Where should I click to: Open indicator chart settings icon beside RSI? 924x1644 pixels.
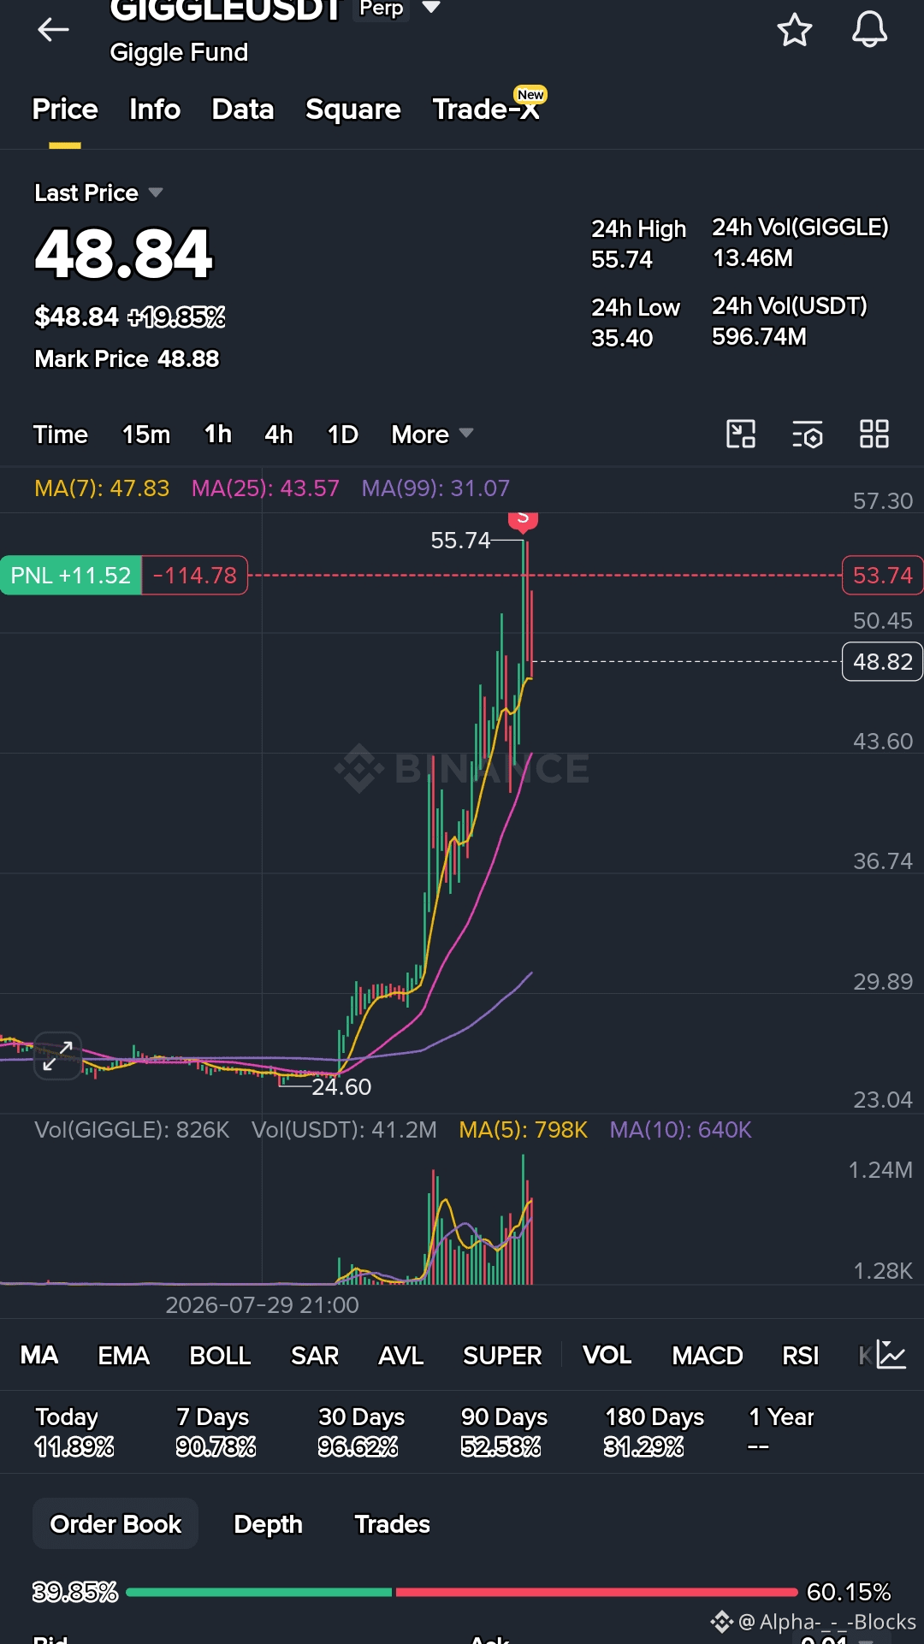(890, 1355)
